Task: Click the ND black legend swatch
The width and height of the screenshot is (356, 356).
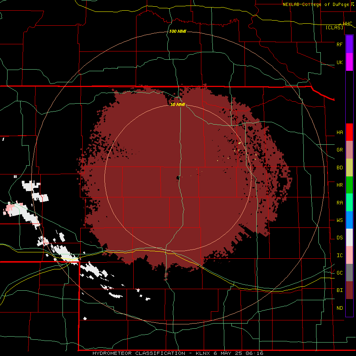Action: click(x=349, y=308)
